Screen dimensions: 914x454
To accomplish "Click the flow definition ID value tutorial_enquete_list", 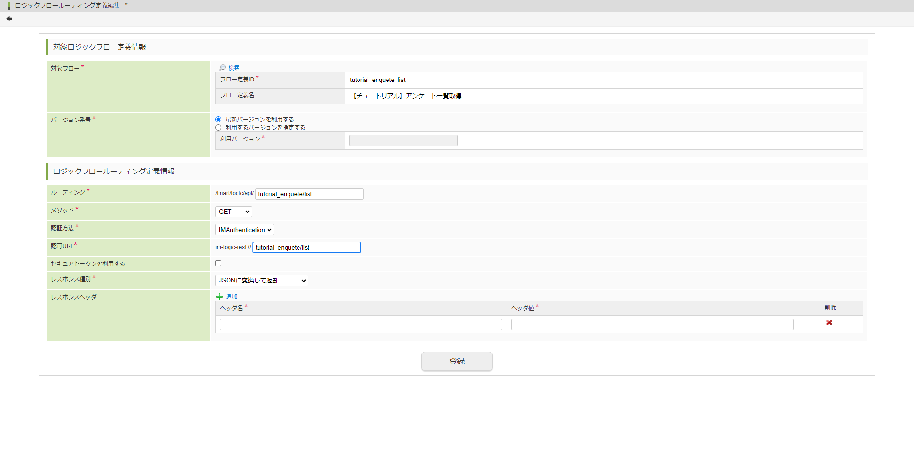I will click(x=378, y=80).
